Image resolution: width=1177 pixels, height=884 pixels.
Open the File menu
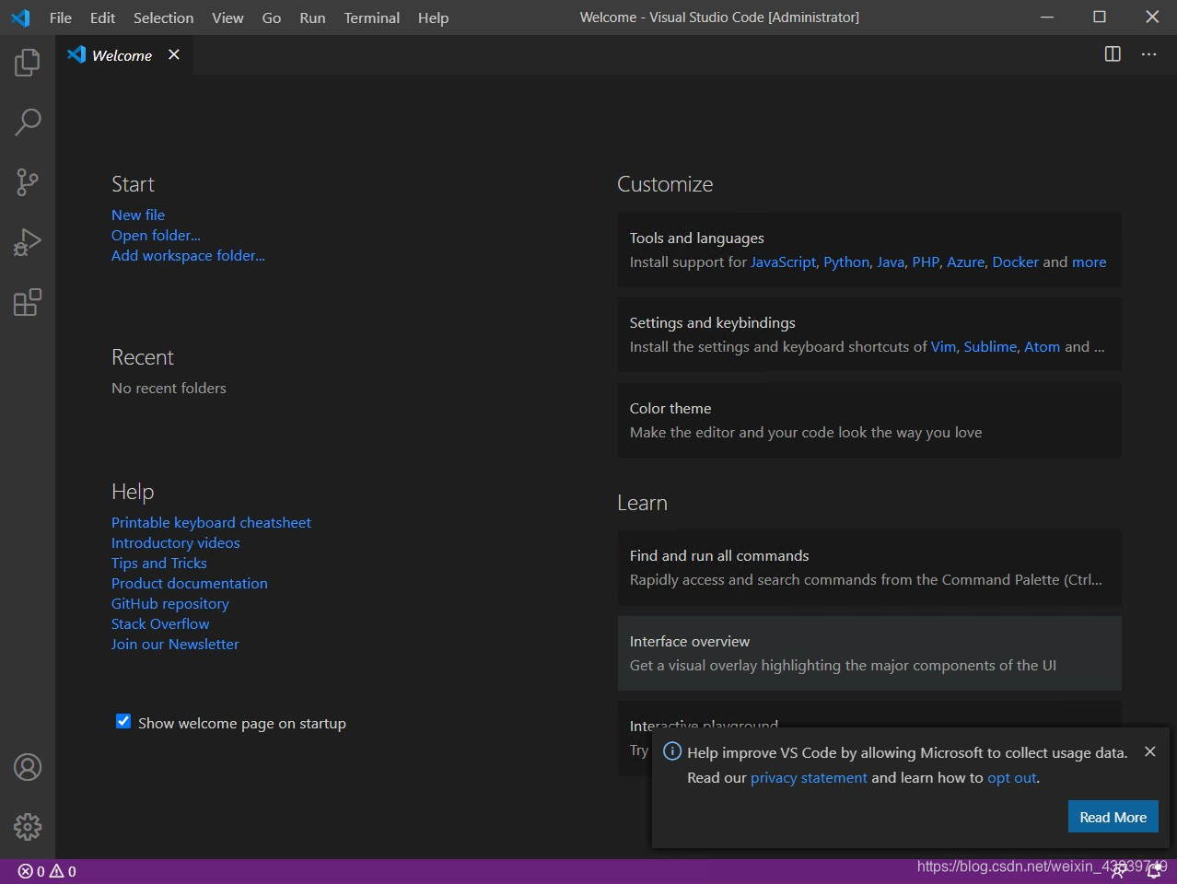tap(61, 17)
